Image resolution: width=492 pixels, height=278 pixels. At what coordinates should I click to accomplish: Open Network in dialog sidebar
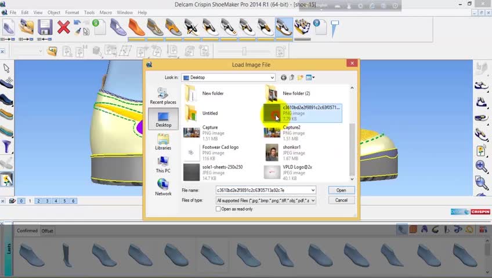(x=163, y=187)
